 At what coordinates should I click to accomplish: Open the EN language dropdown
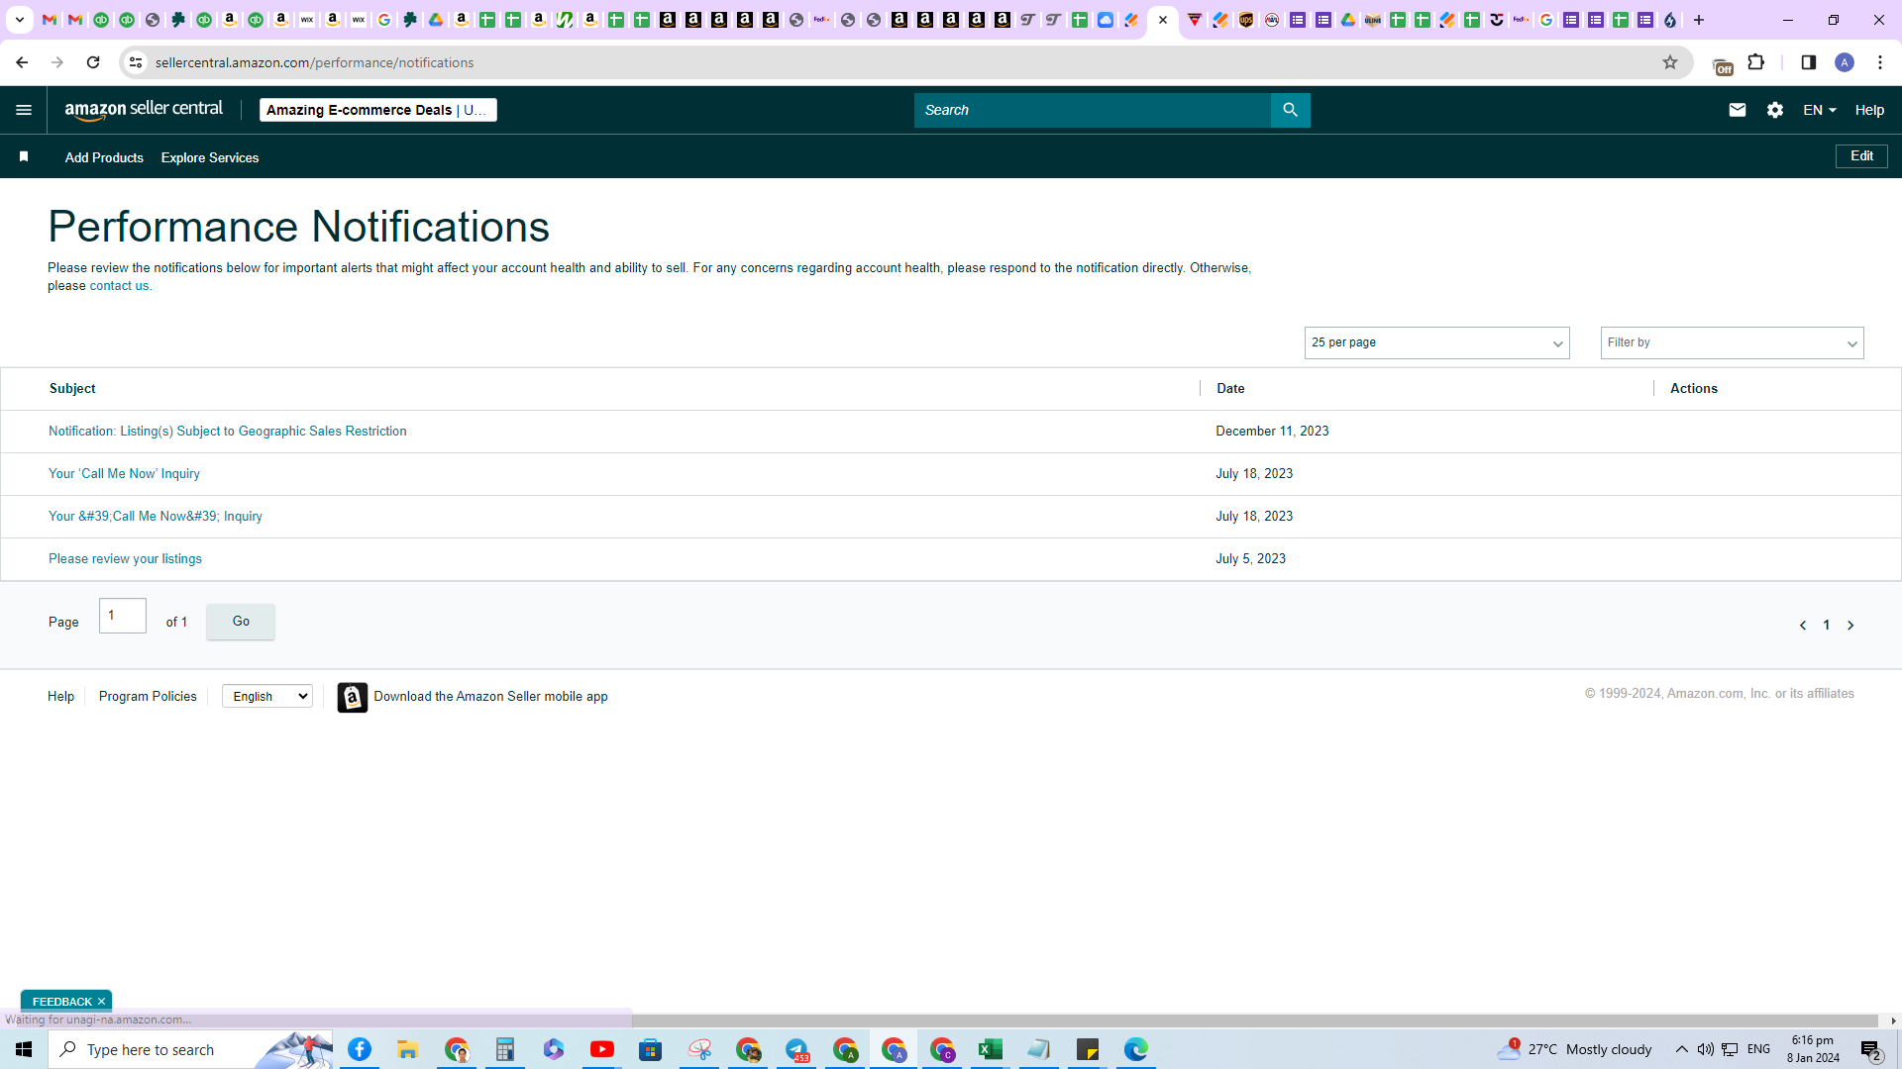tap(1820, 110)
